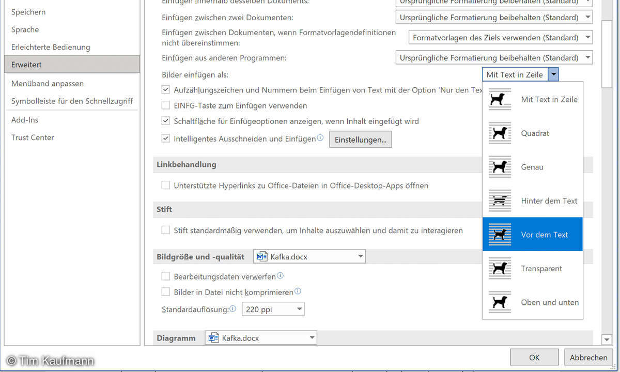Click info icon beside 'Intelligentes Ausschneiden und Einfügen'
Viewport: 620px width, 372px height.
320,138
